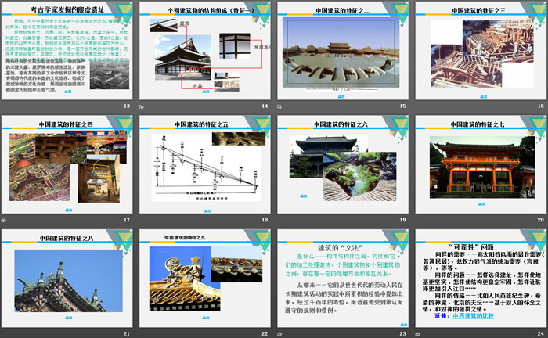Select slide 21 thumbnail 中国建筑的特征之八
The height and width of the screenshot is (338, 548).
pos(67,279)
